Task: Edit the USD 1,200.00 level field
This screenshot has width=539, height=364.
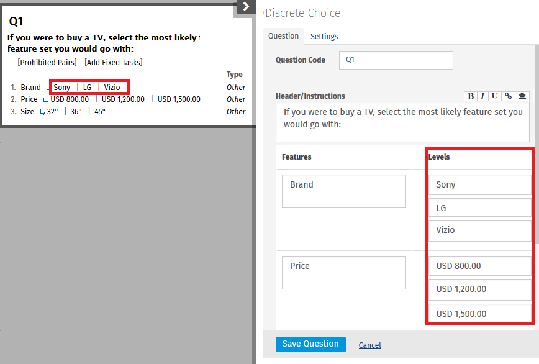Action: [478, 289]
